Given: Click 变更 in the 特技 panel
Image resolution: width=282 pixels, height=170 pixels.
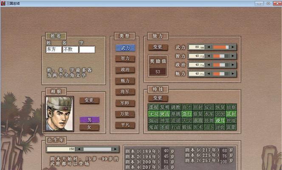Looking at the screenshot, I should (158, 98).
